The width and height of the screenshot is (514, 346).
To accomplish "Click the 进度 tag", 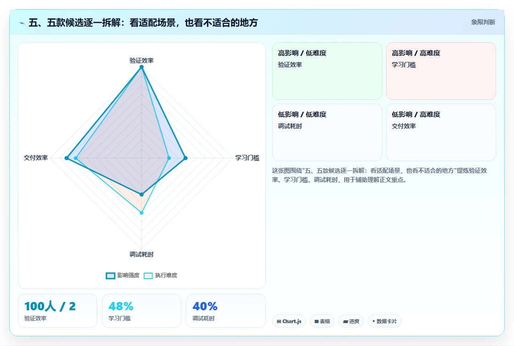I will point(351,321).
